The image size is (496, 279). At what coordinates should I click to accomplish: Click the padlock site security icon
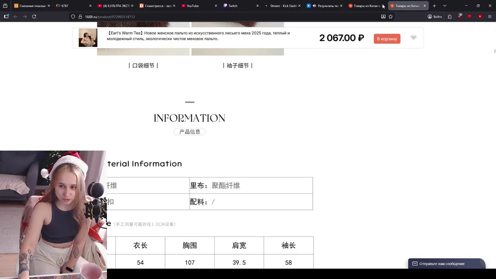click(x=80, y=17)
